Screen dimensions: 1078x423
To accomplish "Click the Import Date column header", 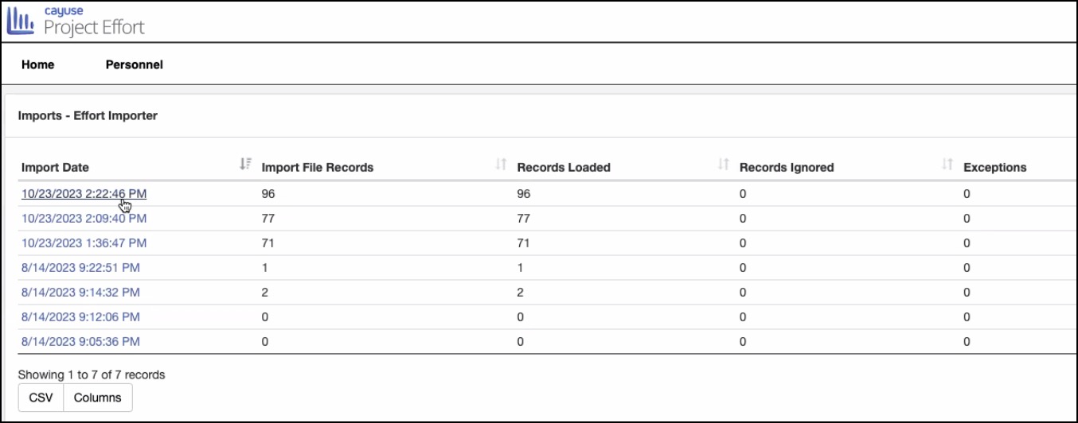I will [x=56, y=167].
